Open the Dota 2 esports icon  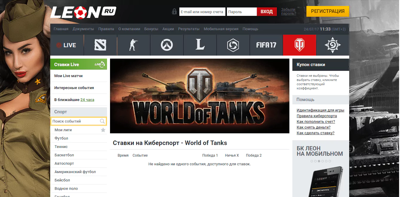[x=100, y=45]
